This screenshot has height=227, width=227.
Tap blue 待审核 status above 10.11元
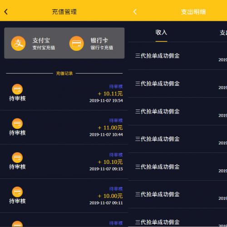tap(116, 87)
